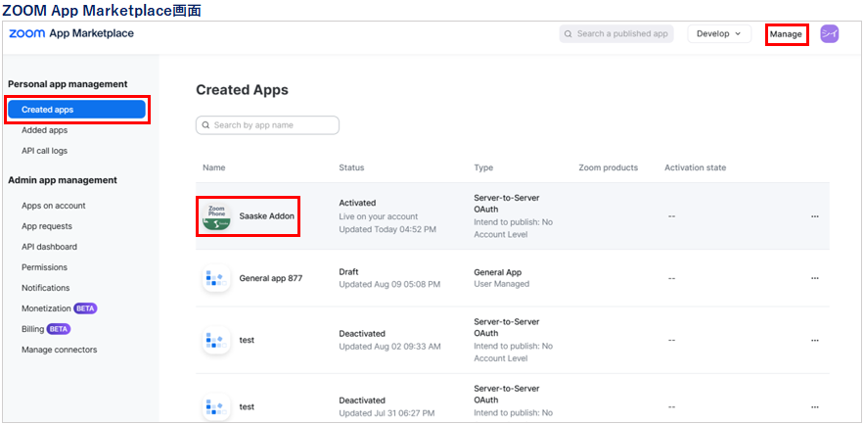Click the Zoom App Marketplace logo
The height and width of the screenshot is (425, 864).
[71, 33]
